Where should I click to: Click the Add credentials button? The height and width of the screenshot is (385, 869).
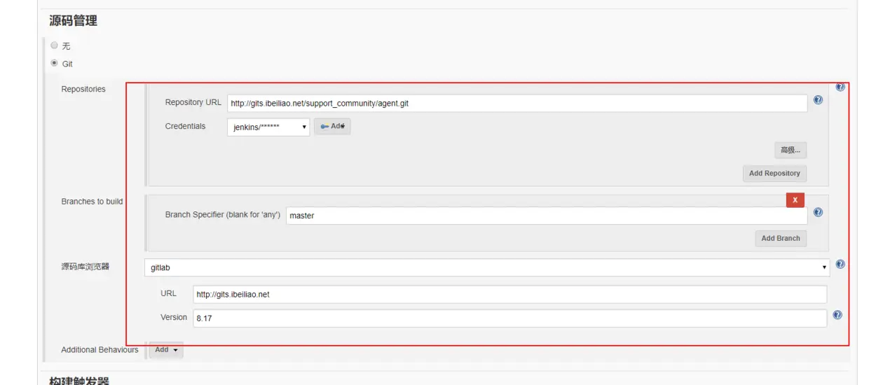pyautogui.click(x=332, y=127)
